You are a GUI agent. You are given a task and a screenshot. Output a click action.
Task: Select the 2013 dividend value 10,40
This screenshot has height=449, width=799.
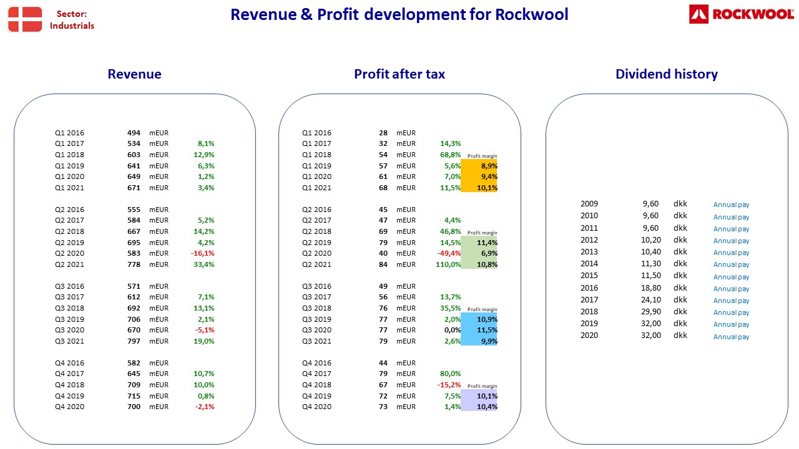(651, 252)
